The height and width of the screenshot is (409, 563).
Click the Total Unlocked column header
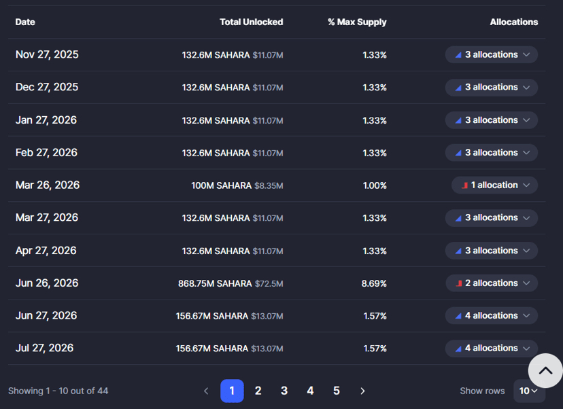click(251, 22)
